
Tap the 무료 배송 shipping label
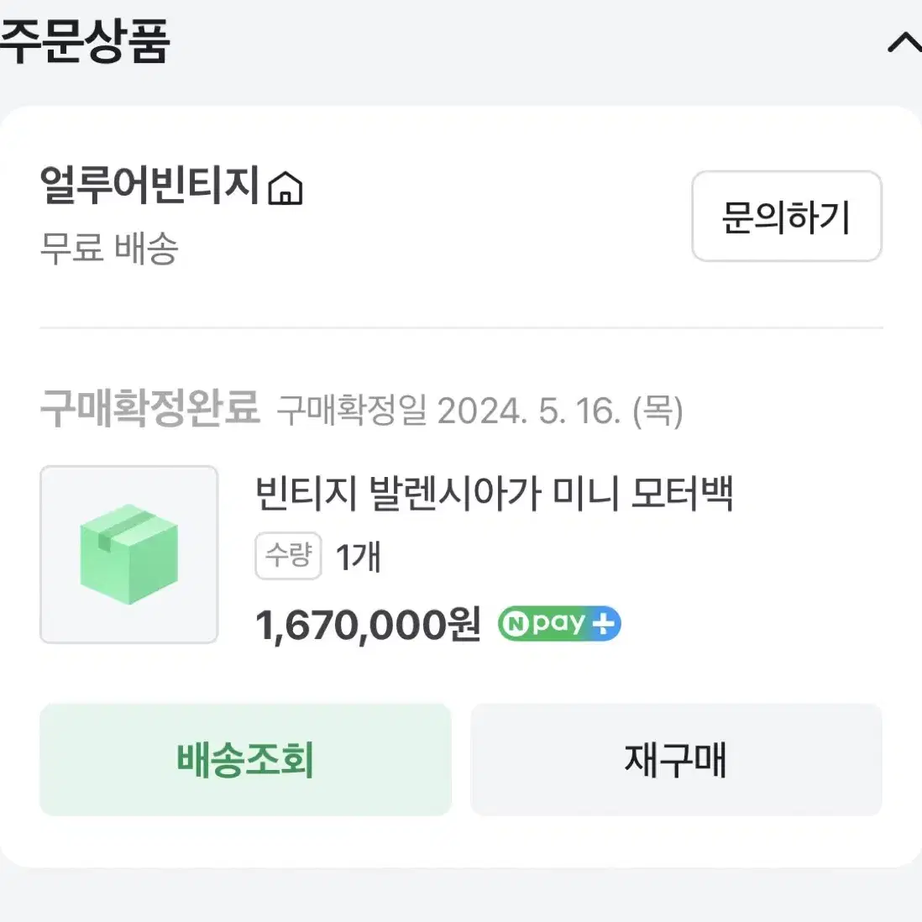coord(109,249)
